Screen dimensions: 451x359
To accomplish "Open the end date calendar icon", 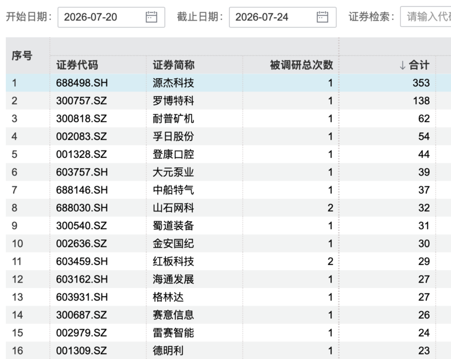I will (322, 17).
